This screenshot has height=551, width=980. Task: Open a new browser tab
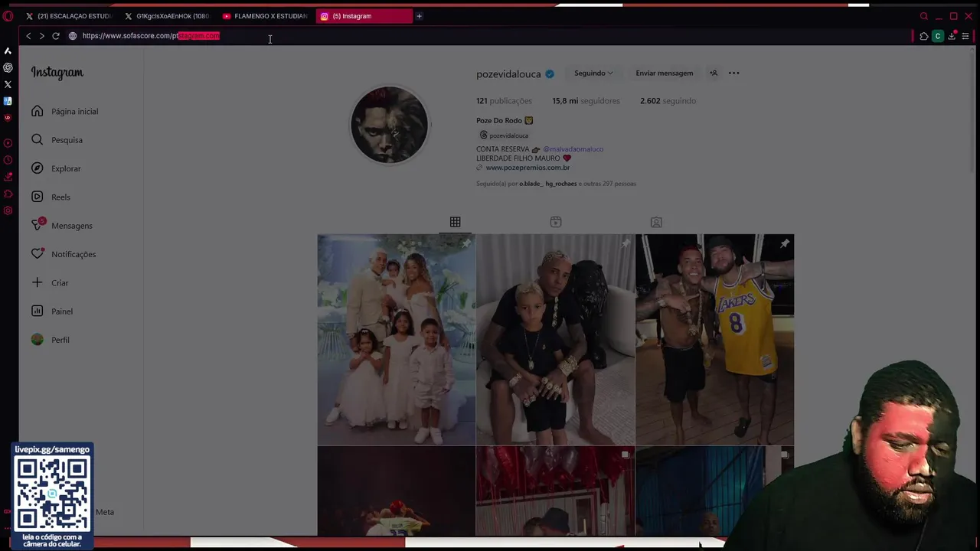click(x=419, y=16)
